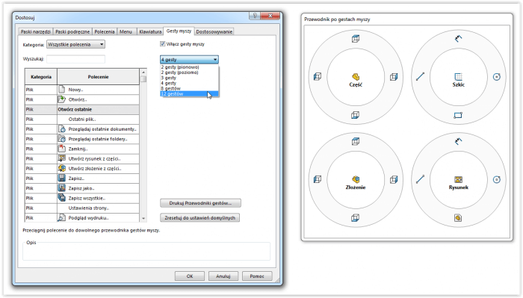Click the Polecenie column header
Image resolution: width=523 pixels, height=298 pixels.
click(x=98, y=77)
